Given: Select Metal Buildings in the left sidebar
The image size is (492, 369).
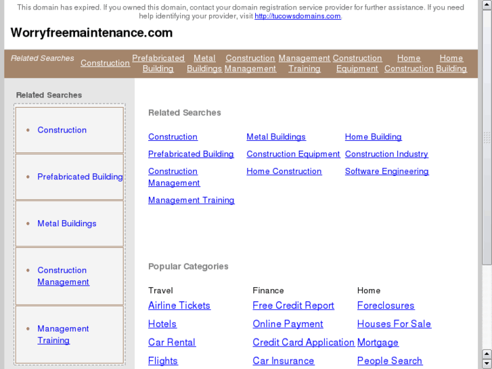Looking at the screenshot, I should click(67, 223).
